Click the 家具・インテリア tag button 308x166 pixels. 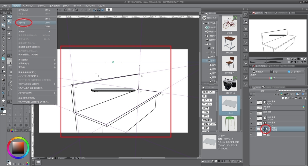point(209,124)
